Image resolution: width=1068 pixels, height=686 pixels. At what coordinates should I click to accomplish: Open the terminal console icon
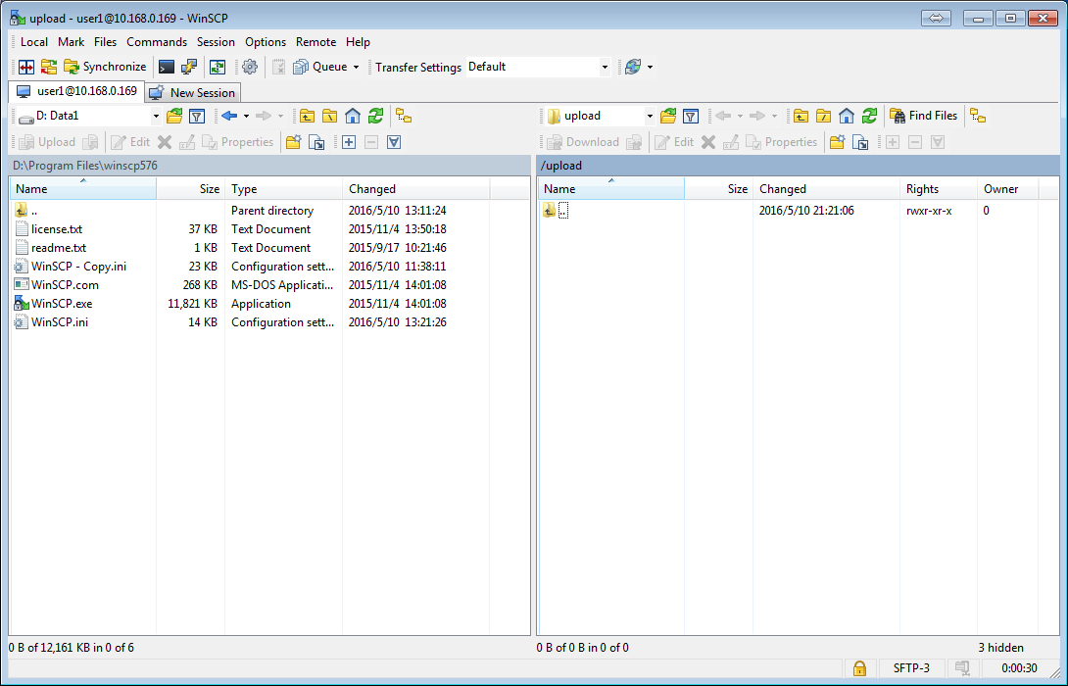(167, 67)
